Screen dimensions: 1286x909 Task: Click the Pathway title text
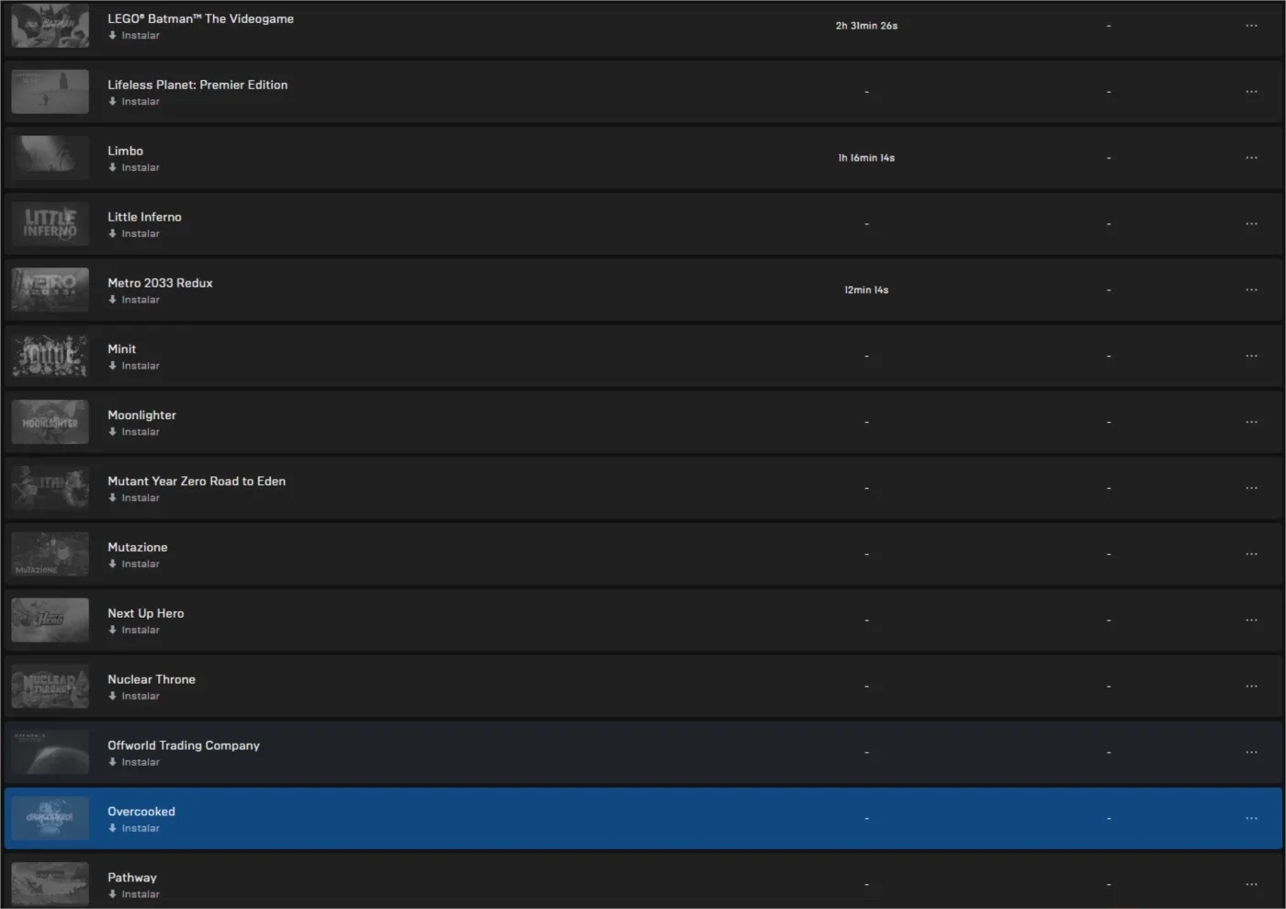click(x=131, y=879)
